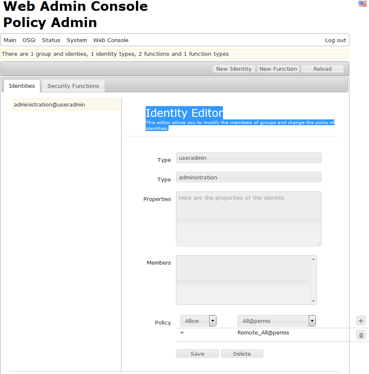
Task: Click the plus icon to add policy
Action: (361, 321)
